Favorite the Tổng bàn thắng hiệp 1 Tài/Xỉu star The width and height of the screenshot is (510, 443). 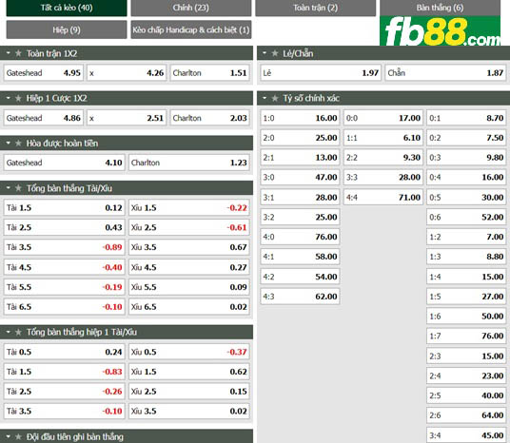(x=18, y=332)
